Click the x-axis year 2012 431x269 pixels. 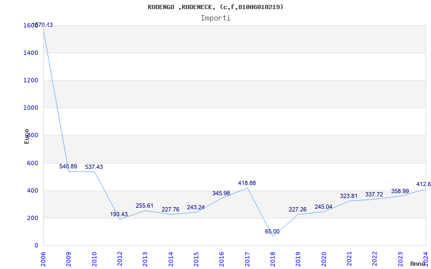pos(120,259)
